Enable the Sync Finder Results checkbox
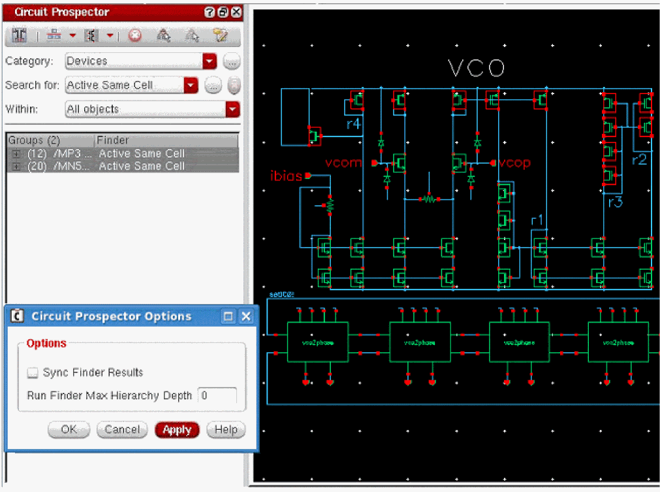Viewport: 660px width, 492px height. pos(33,372)
